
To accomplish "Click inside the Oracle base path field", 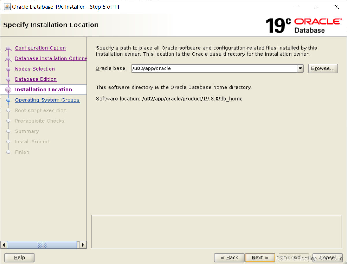I will pos(202,69).
